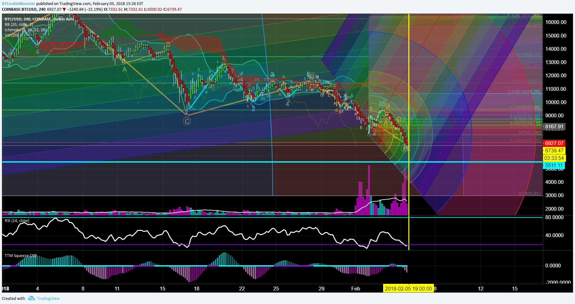
Task: Click the gray price label 8167.91
Action: click(554, 127)
